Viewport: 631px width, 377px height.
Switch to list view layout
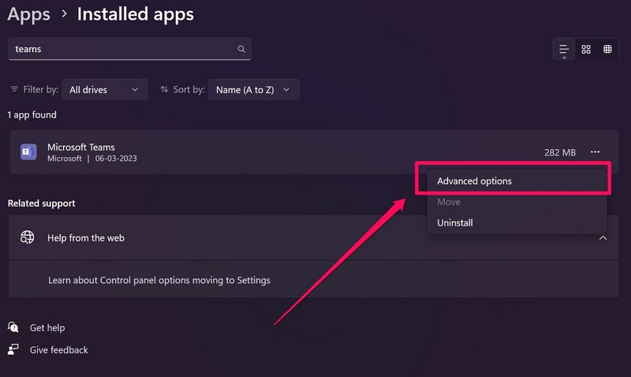click(x=564, y=49)
